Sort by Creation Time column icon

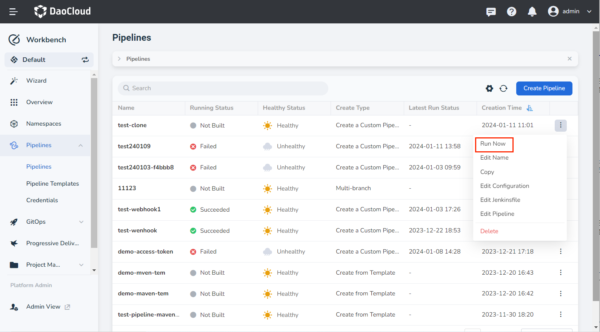click(x=530, y=108)
